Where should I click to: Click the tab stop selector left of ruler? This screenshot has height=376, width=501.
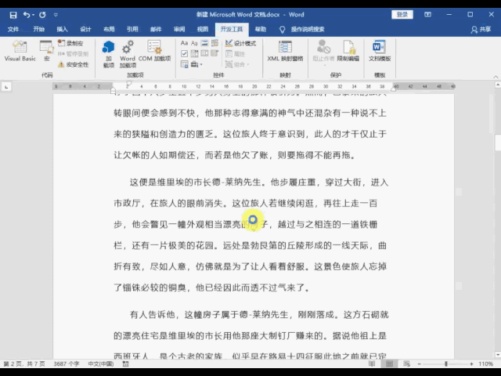point(6,87)
